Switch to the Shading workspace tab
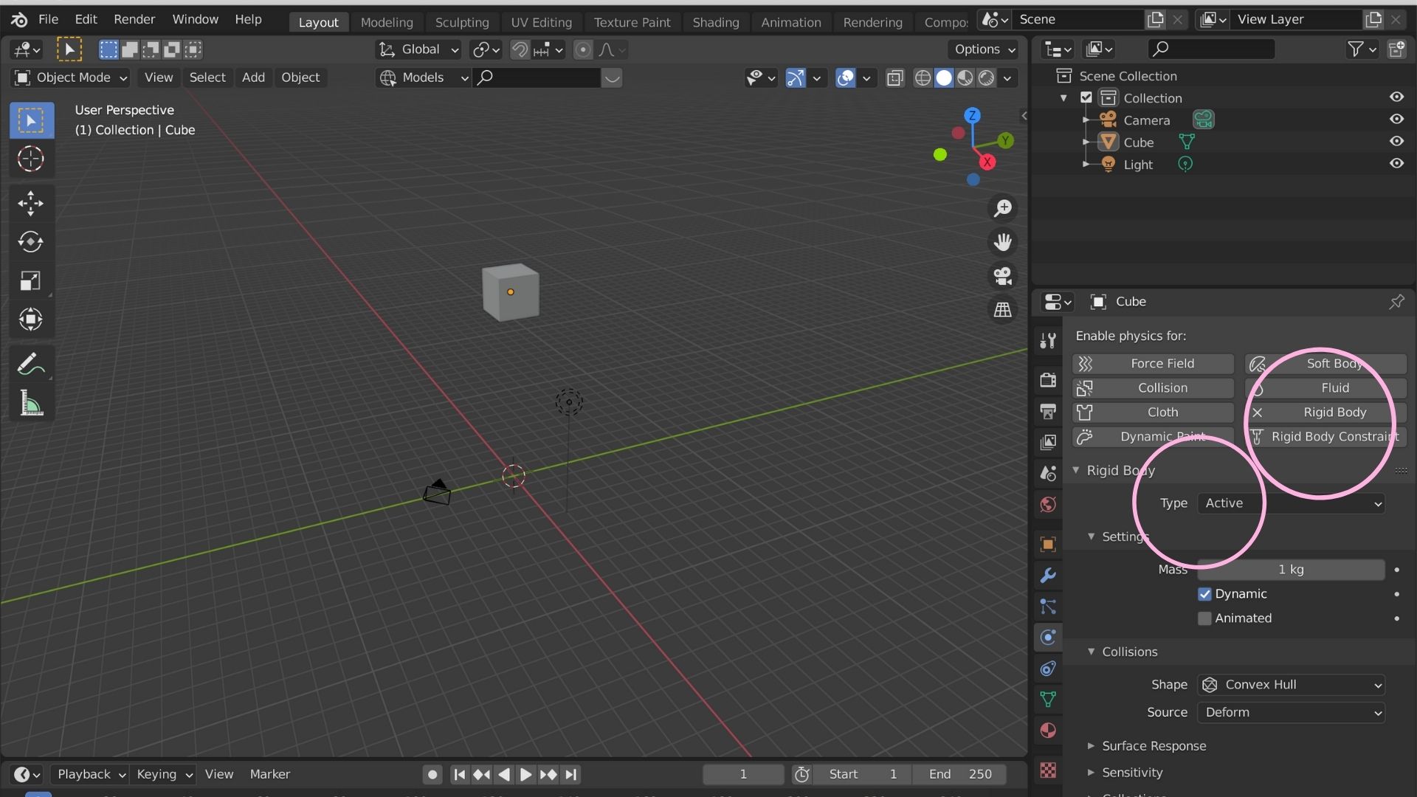Screen dimensions: 1417x797 click(x=714, y=22)
